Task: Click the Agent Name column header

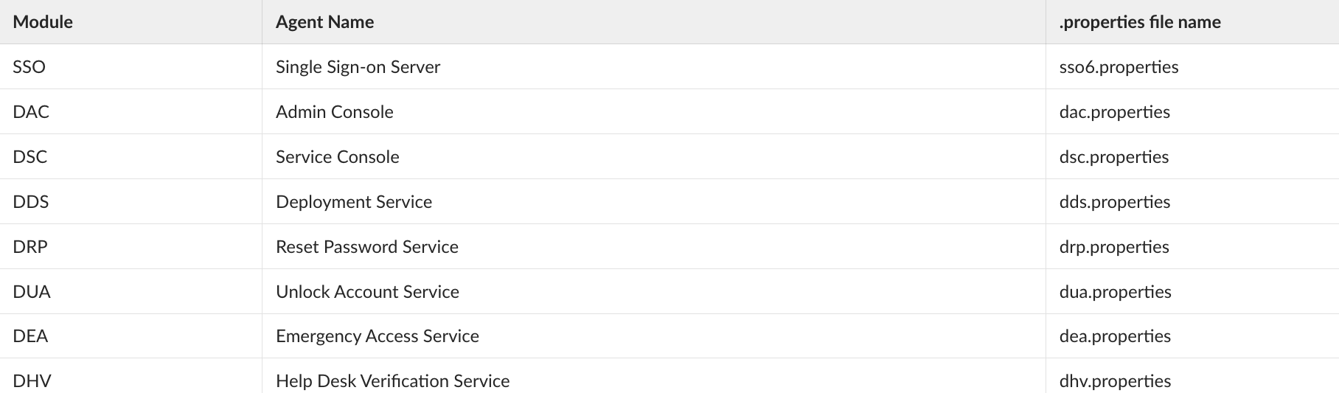Action: (324, 22)
